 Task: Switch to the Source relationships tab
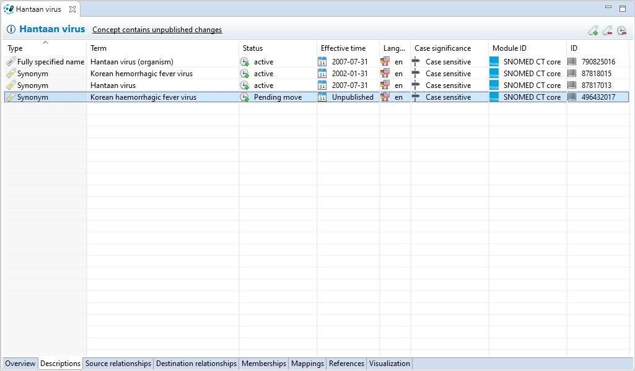tap(118, 364)
